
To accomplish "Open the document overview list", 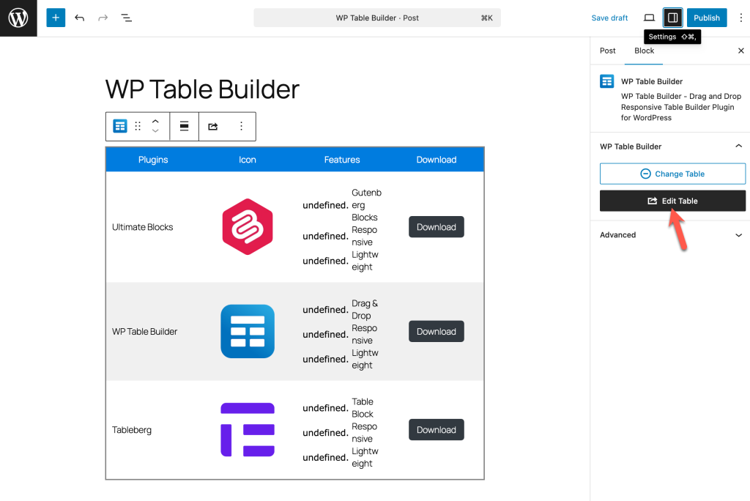I will (x=126, y=18).
